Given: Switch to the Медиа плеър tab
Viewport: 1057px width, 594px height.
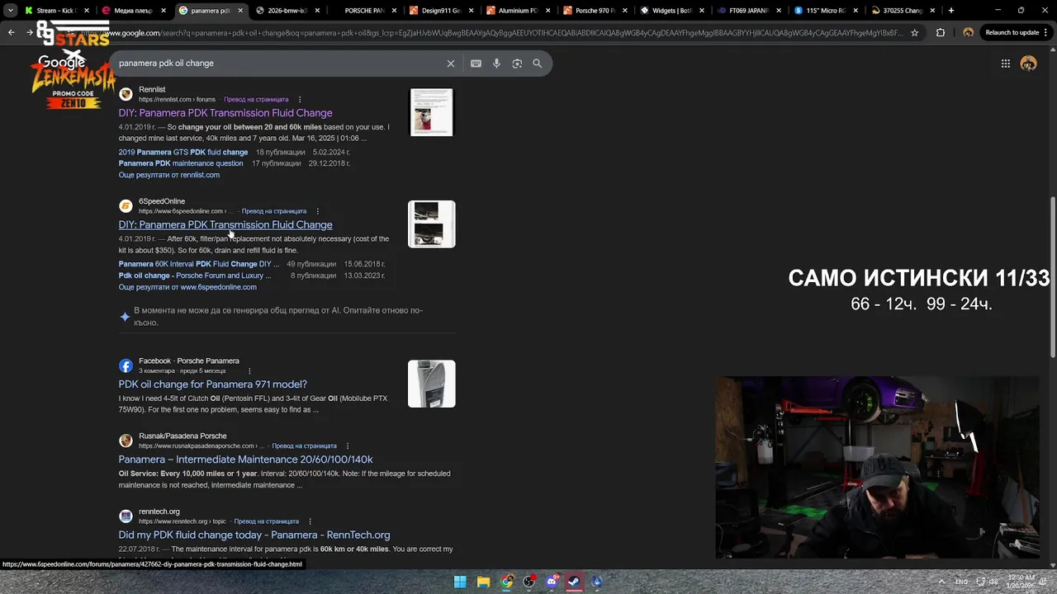Looking at the screenshot, I should (132, 11).
